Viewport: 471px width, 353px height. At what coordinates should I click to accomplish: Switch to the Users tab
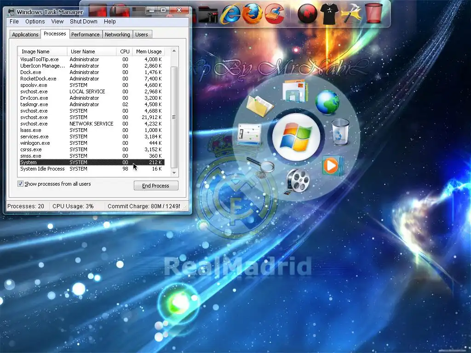pos(142,34)
